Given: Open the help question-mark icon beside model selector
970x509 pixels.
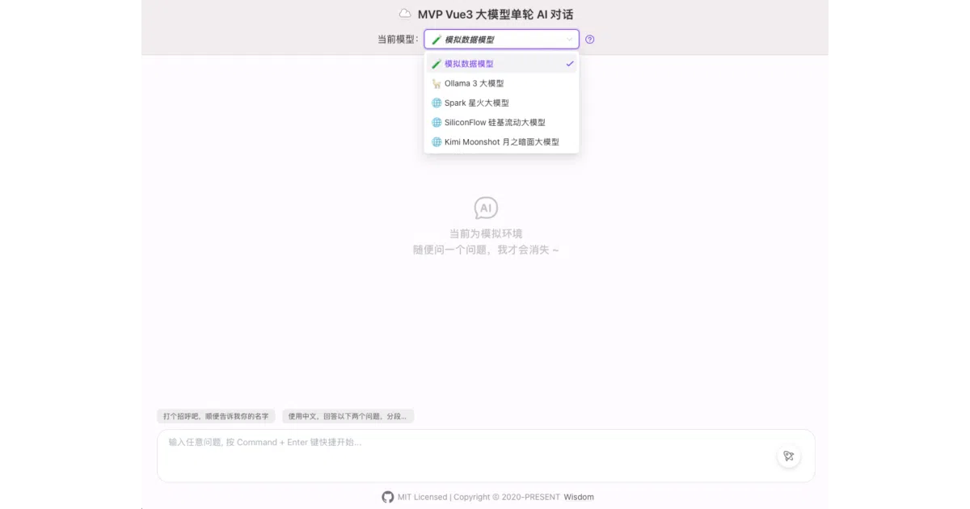Looking at the screenshot, I should coord(590,40).
